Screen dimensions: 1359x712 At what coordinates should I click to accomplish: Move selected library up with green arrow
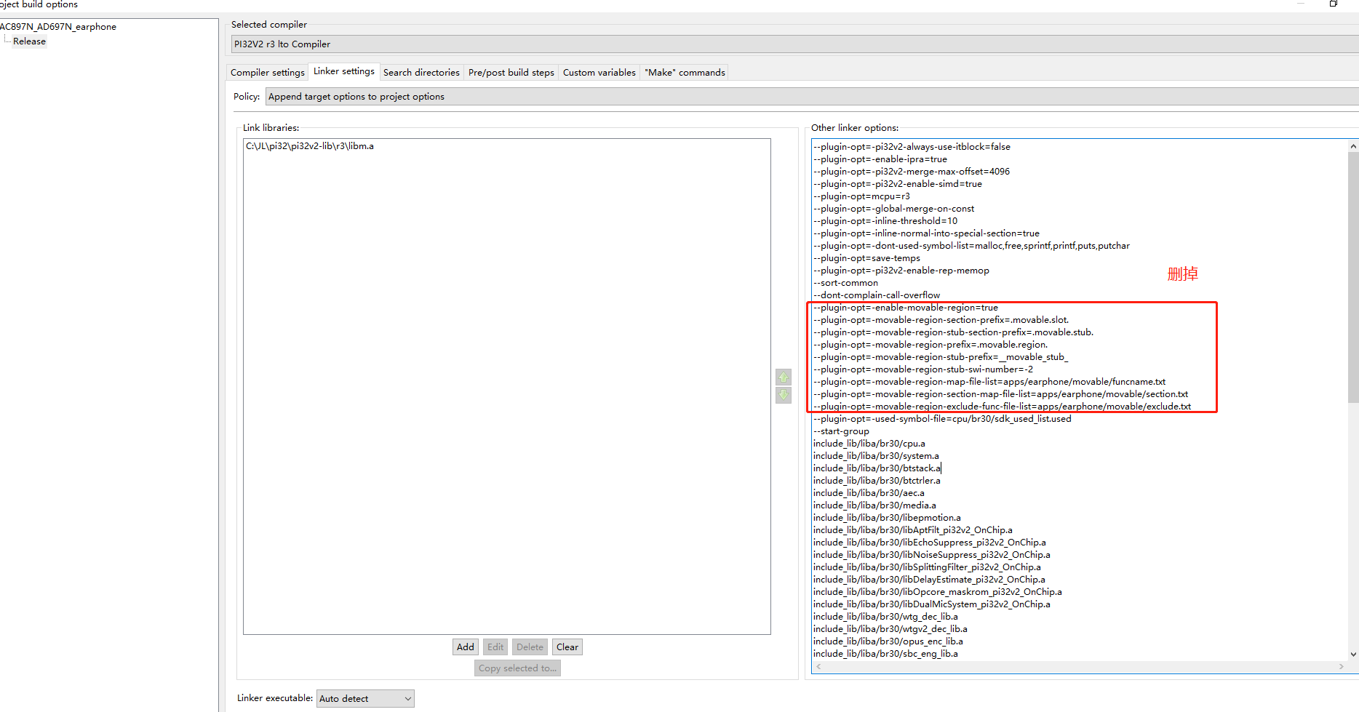pos(784,377)
